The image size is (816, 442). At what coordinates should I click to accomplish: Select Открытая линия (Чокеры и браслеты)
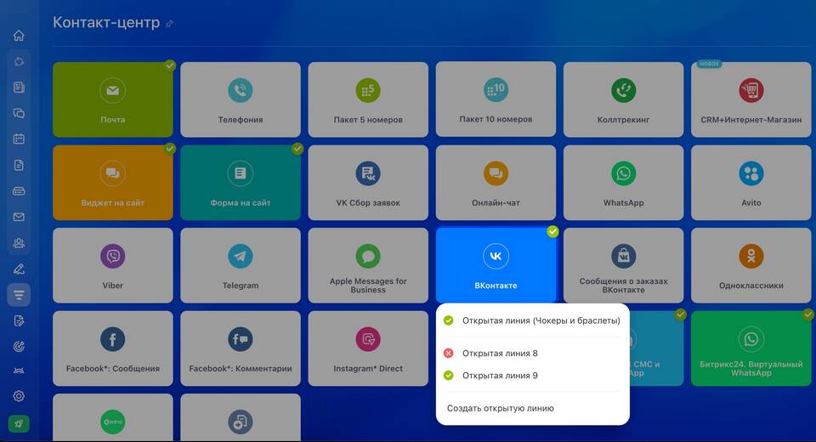[541, 320]
